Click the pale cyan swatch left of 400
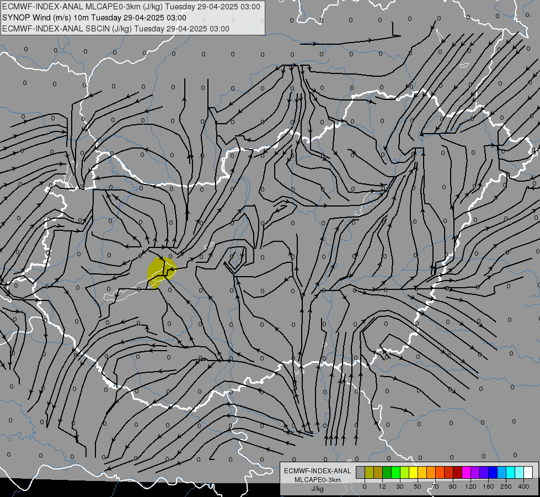This screenshot has height=497, width=540. point(520,472)
